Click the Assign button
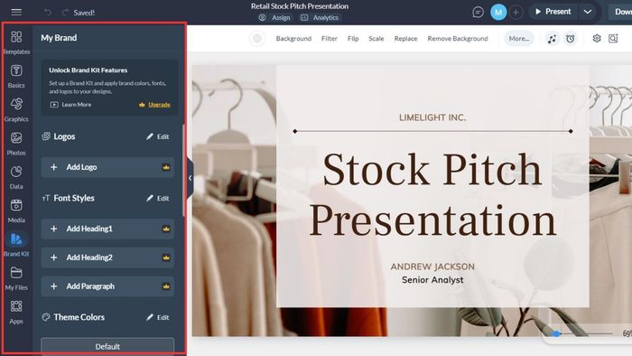The width and height of the screenshot is (632, 356). (274, 18)
